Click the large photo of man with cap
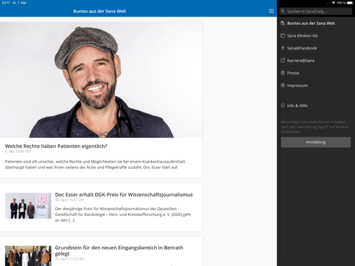 coord(101,80)
